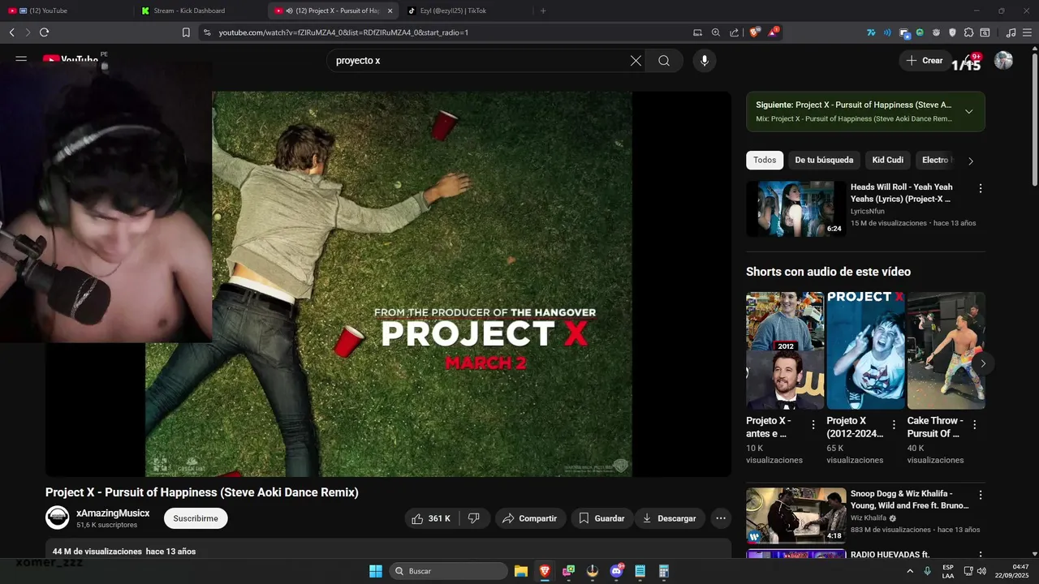Open the Cake Throw short thumbnail
1039x584 pixels.
point(946,350)
